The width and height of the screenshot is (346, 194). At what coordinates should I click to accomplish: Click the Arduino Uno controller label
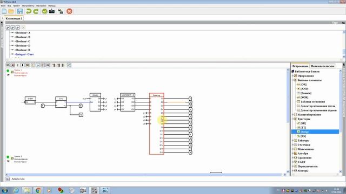click(x=18, y=179)
